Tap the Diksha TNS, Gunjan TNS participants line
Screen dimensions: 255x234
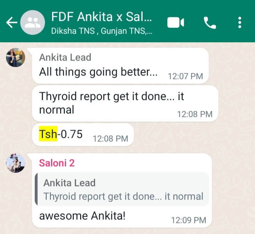tap(102, 31)
